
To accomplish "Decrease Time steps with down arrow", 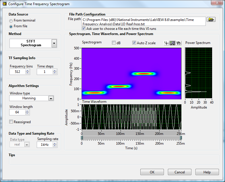I will coord(55,73).
